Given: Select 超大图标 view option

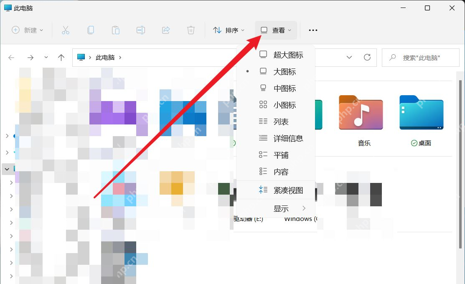Looking at the screenshot, I should click(275, 55).
